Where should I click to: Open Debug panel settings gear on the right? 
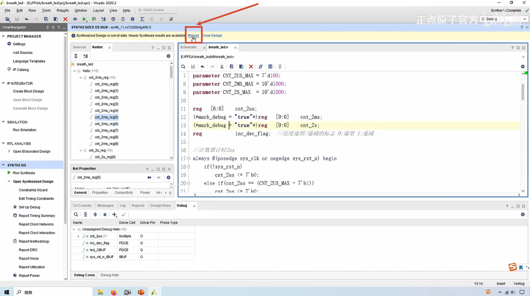pyautogui.click(x=523, y=215)
